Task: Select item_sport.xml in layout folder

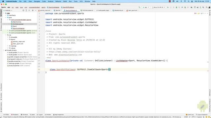Action: click(18, 44)
